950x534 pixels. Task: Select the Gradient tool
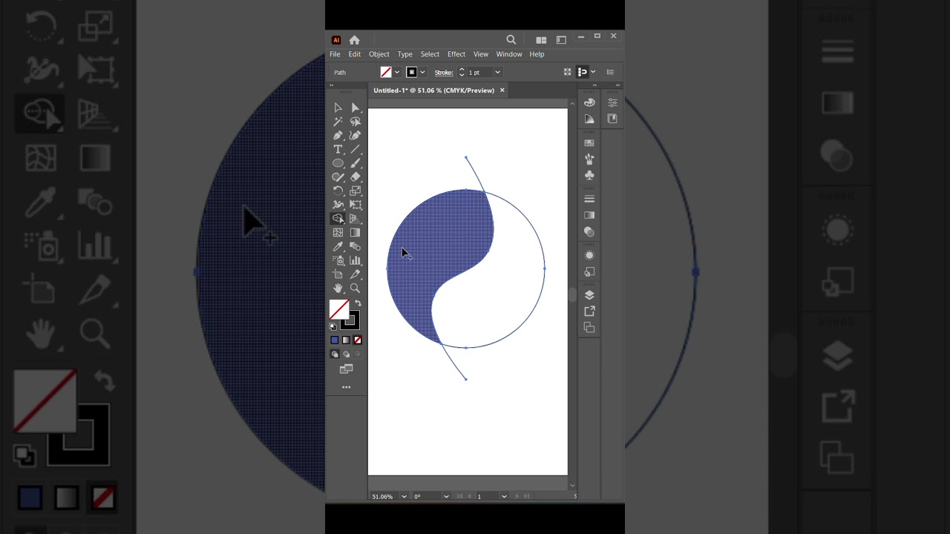(356, 233)
